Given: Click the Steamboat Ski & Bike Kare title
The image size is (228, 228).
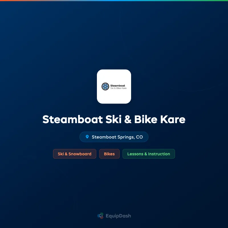Looking at the screenshot, I should [x=114, y=120].
